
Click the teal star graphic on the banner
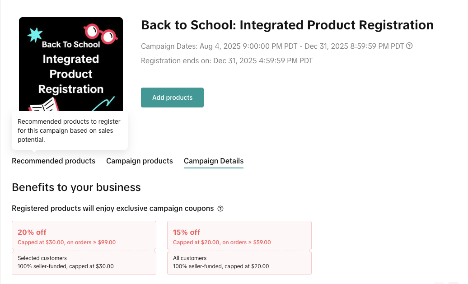(35, 35)
